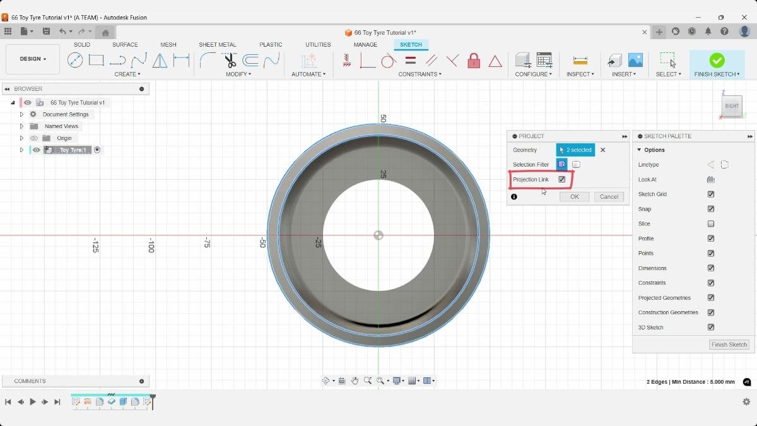Screen dimensions: 757x426
Task: Apply the Tangent constraint
Action: 389,61
